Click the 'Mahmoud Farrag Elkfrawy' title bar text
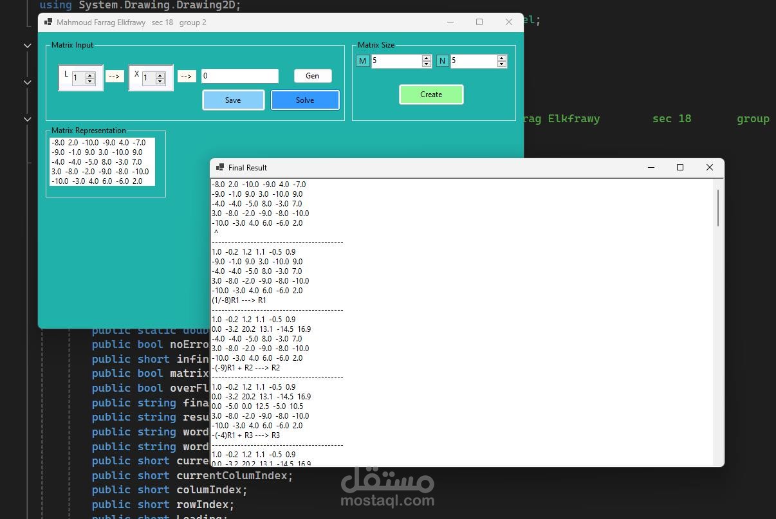The height and width of the screenshot is (519, 776). pyautogui.click(x=101, y=22)
